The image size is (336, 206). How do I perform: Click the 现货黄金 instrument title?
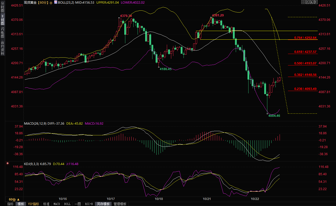coord(30,2)
